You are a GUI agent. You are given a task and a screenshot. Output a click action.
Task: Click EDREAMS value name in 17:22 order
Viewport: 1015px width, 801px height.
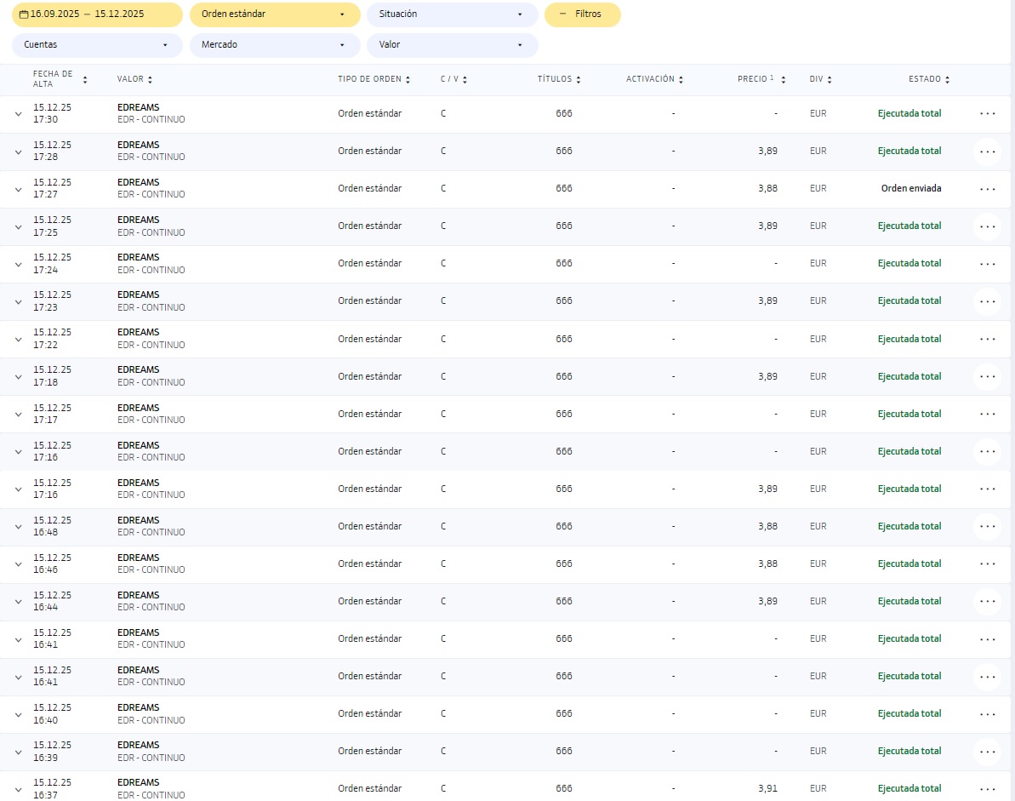pyautogui.click(x=138, y=333)
